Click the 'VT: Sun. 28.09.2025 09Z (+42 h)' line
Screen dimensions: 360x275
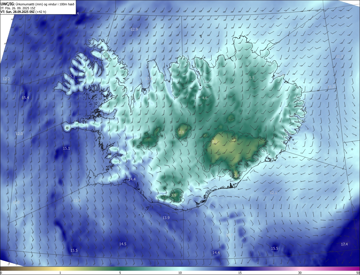point(23,12)
